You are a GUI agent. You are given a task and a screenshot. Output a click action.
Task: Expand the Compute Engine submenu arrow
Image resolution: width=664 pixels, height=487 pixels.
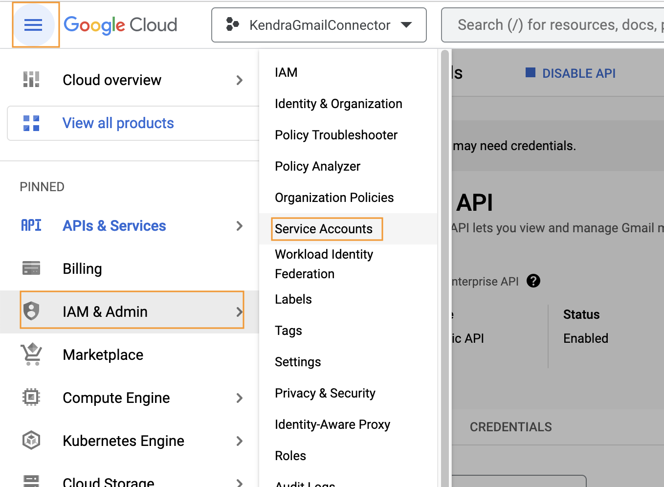click(240, 398)
